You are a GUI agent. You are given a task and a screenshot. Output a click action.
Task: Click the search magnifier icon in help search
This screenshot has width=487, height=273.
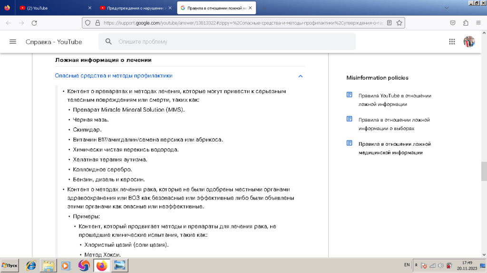point(108,42)
